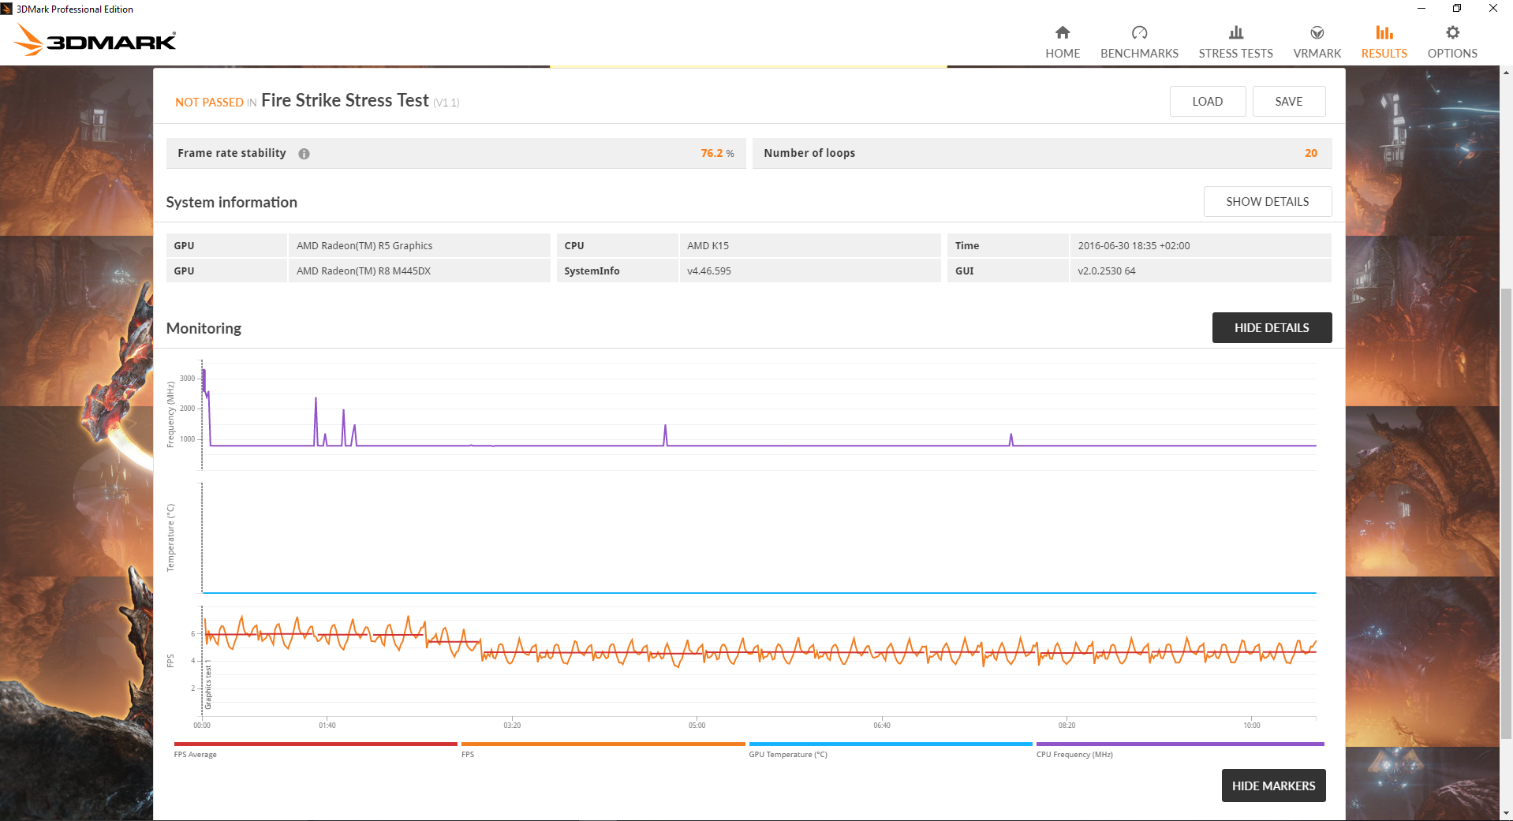
Task: Expand system information with Show Details
Action: pyautogui.click(x=1267, y=202)
